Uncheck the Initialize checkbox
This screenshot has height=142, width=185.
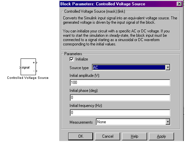point(72,59)
